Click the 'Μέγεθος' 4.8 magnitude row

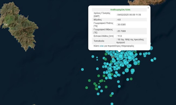tap(119, 20)
